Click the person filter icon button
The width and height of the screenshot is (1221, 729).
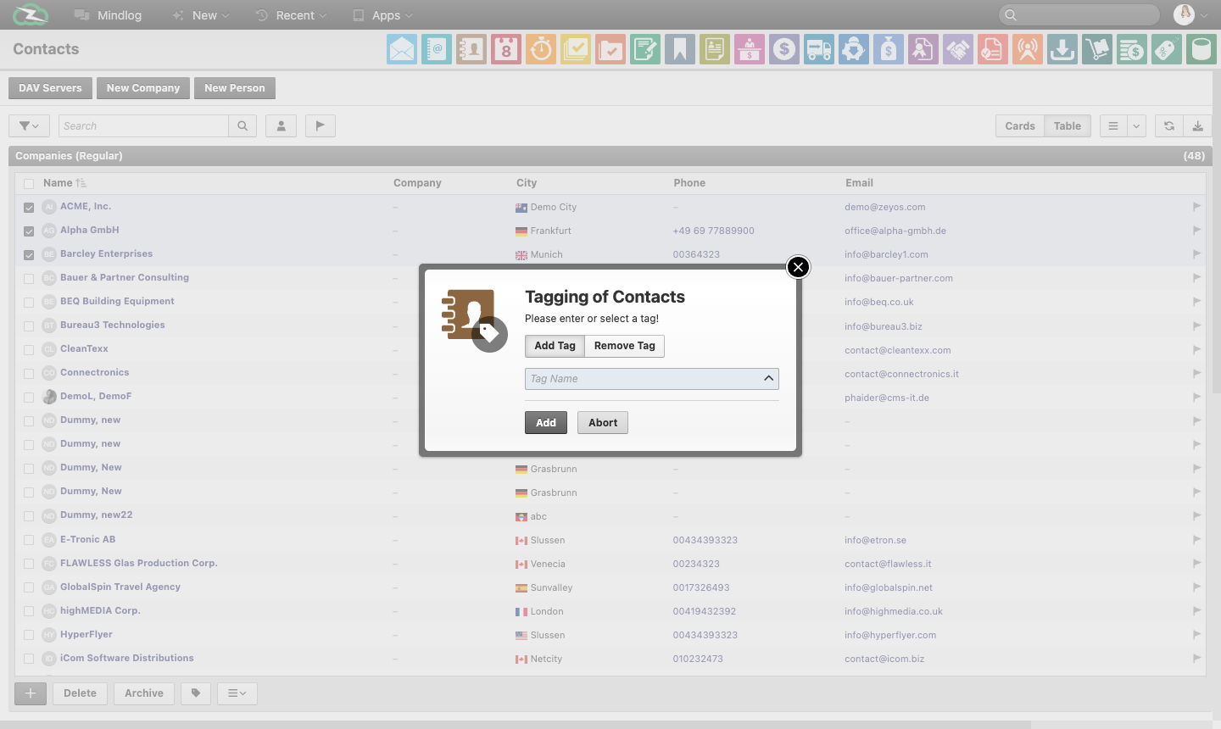pos(281,125)
